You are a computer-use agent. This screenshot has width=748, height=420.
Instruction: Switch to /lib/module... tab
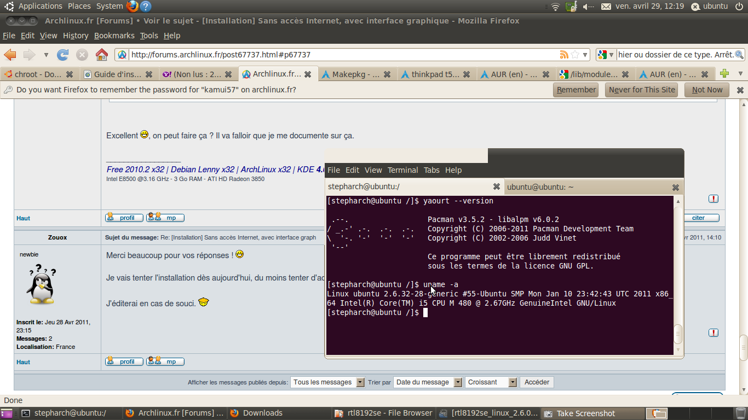[594, 74]
